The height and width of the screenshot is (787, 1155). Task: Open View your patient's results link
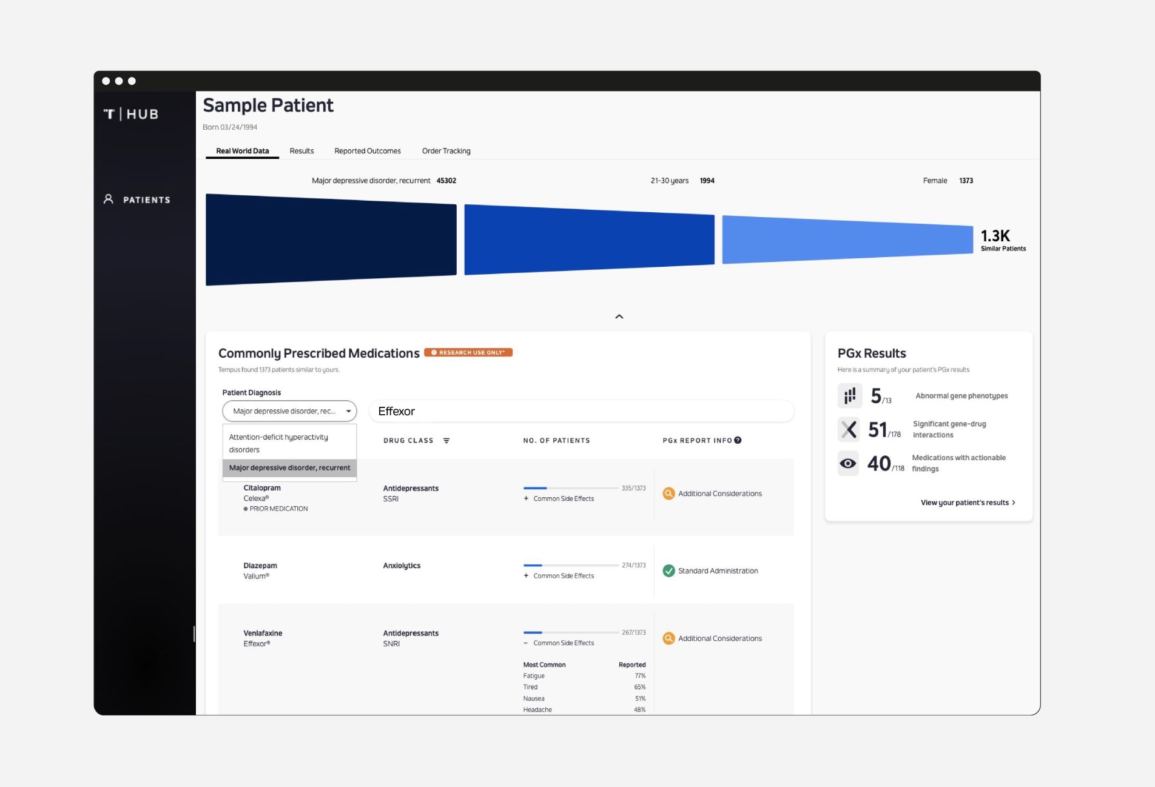click(968, 503)
